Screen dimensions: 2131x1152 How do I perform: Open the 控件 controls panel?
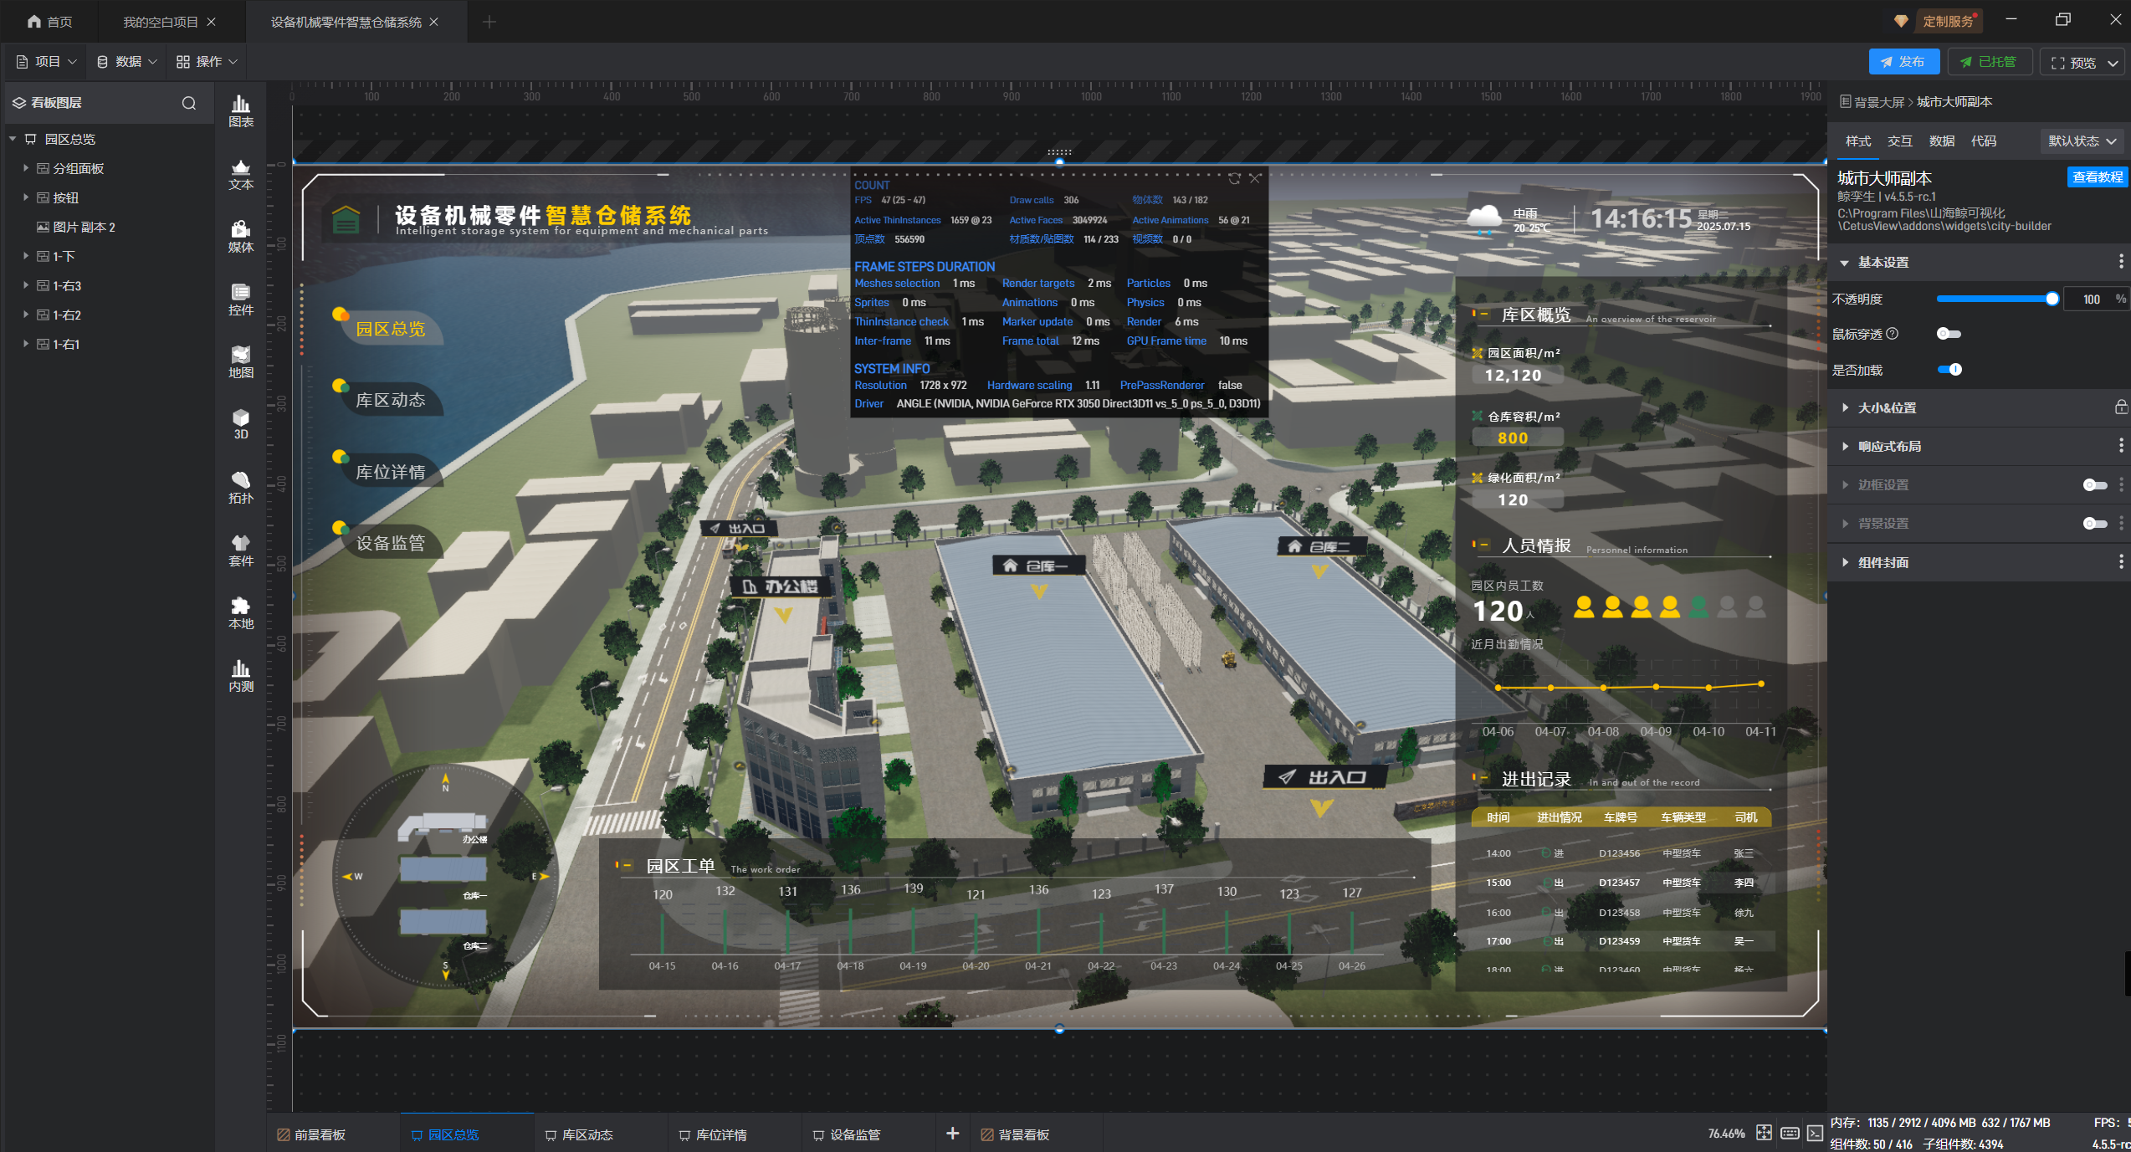(241, 300)
